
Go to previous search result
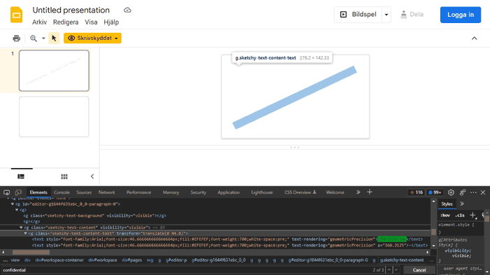(389, 269)
